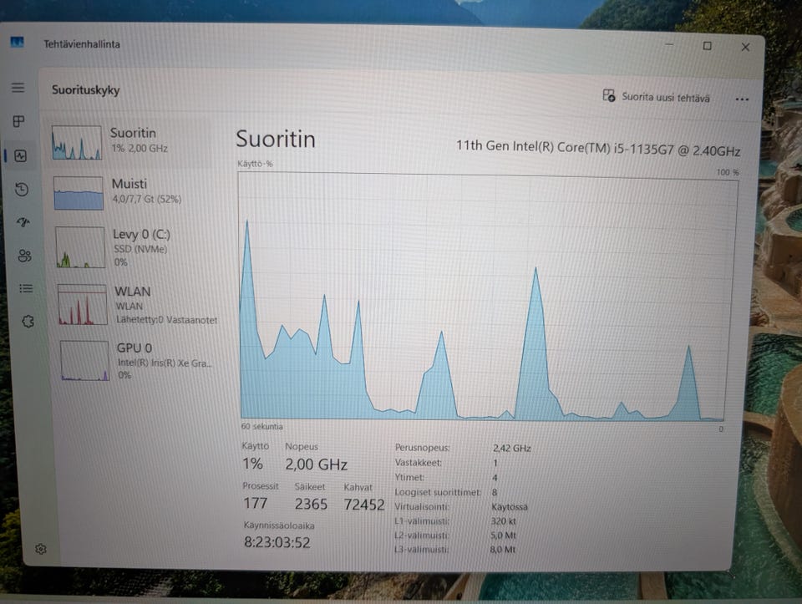Open the hamburger navigation menu

[18, 88]
